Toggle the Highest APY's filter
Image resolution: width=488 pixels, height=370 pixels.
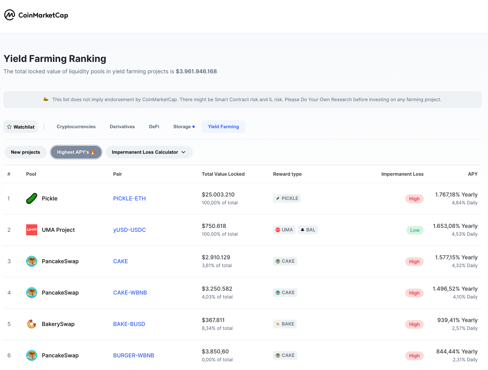point(76,152)
